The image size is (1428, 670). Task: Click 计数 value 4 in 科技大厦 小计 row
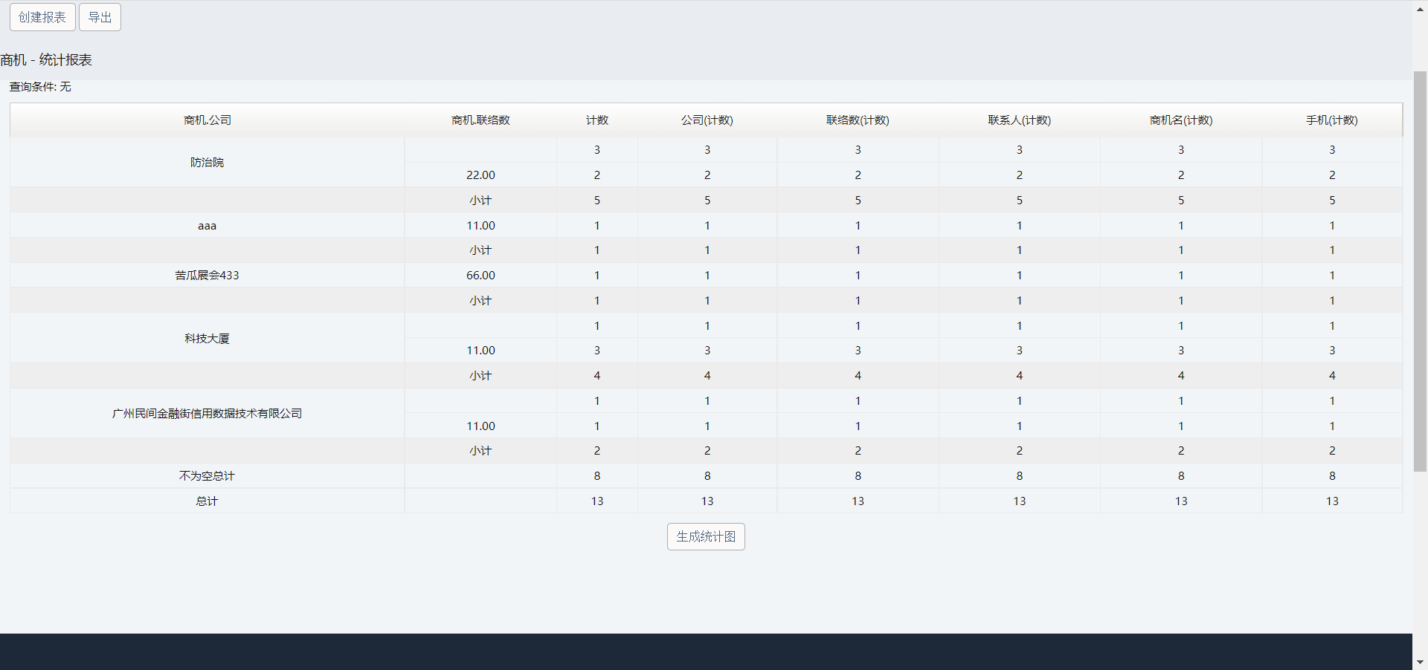597,375
